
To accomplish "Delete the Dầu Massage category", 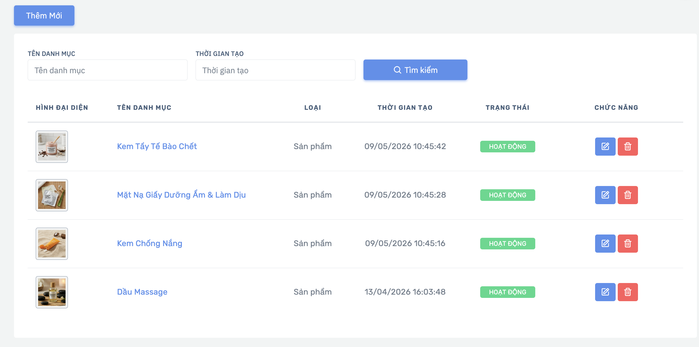I will [628, 292].
